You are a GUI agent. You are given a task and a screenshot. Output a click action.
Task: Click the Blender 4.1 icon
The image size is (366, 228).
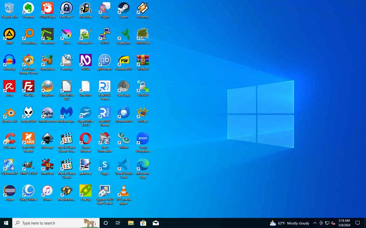pos(9,115)
